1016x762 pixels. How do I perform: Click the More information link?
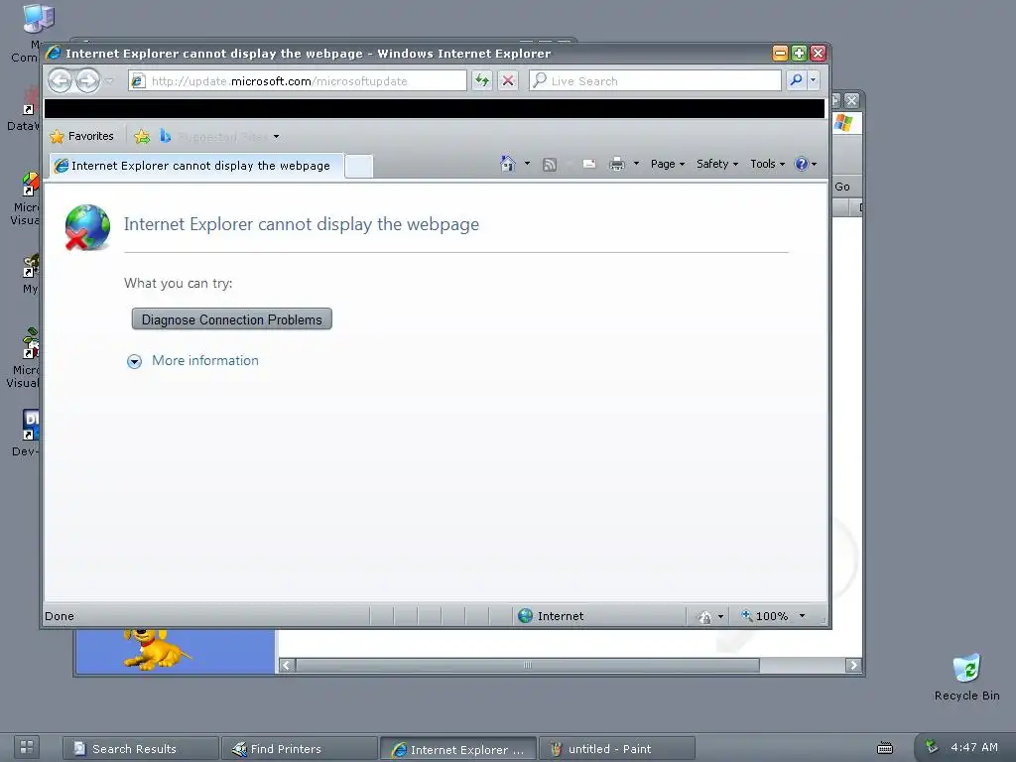tap(204, 360)
